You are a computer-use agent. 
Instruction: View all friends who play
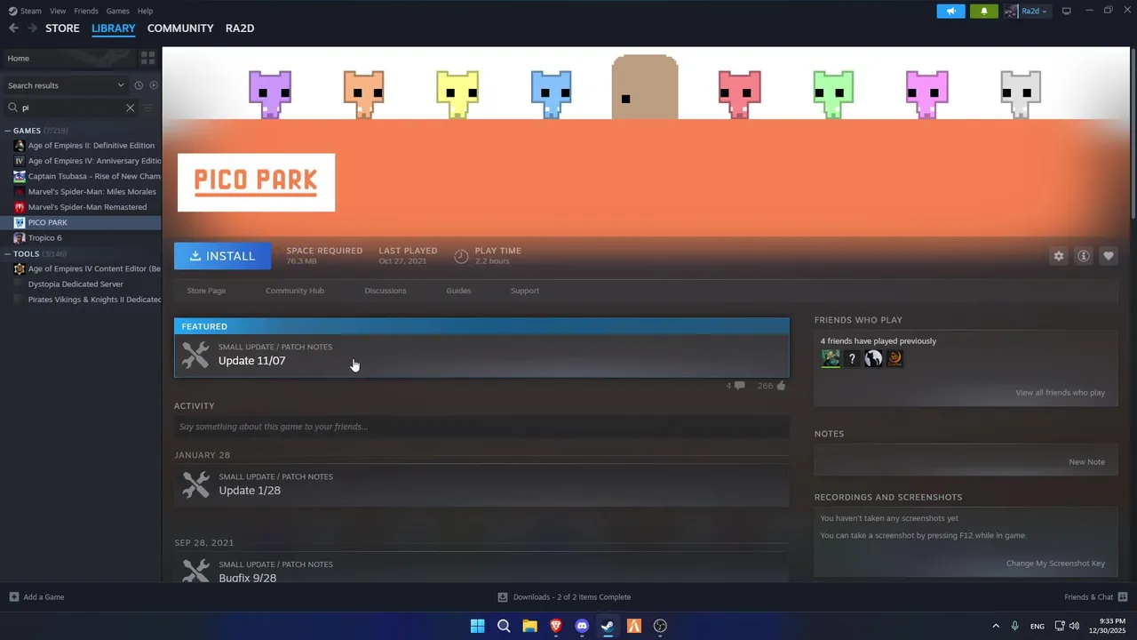(x=1061, y=393)
